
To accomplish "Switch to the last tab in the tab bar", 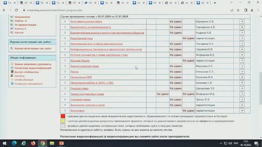I will click(203, 3).
